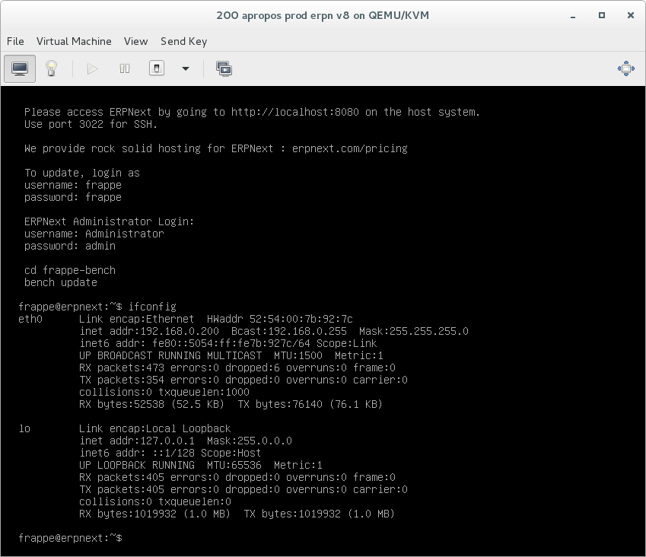Click http://localhost:8080 URL text

295,112
